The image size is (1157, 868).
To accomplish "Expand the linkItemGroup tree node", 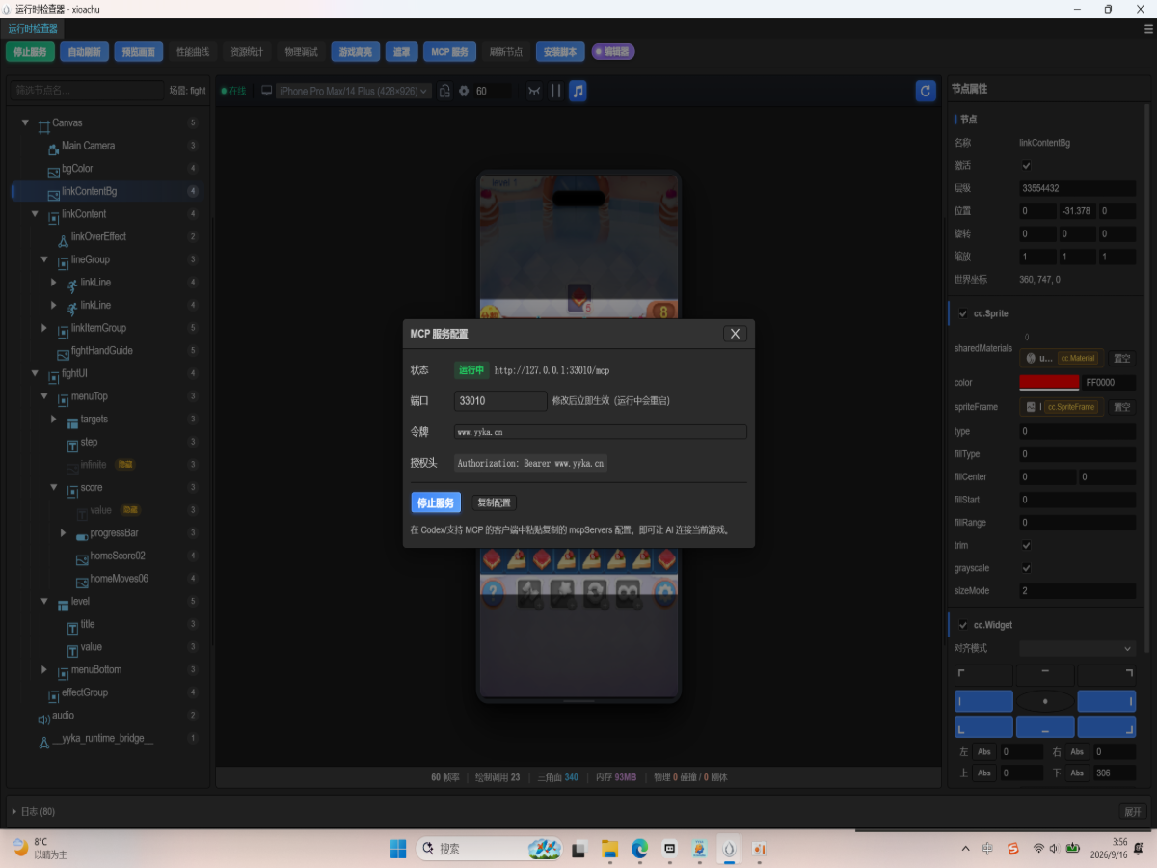I will click(x=44, y=328).
